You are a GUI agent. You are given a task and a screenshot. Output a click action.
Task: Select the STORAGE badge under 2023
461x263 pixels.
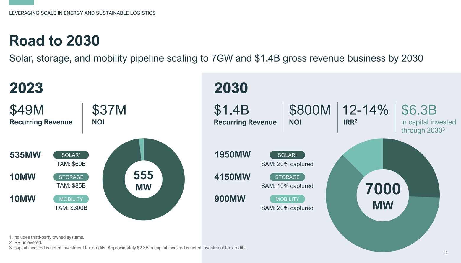(71, 177)
